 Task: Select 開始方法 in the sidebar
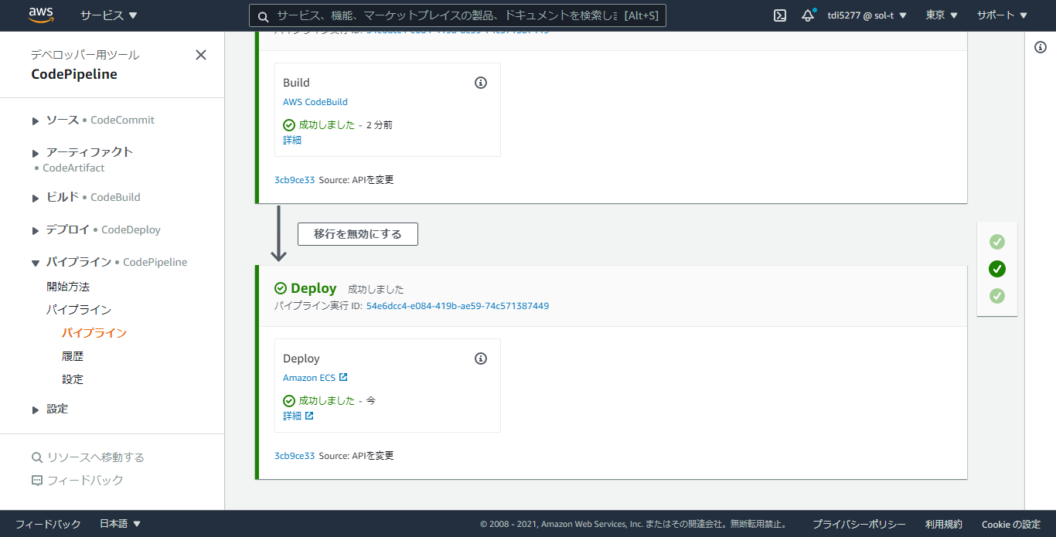point(68,287)
